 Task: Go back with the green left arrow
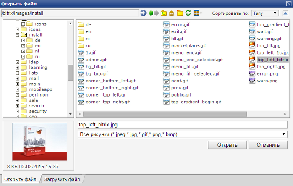(151, 13)
